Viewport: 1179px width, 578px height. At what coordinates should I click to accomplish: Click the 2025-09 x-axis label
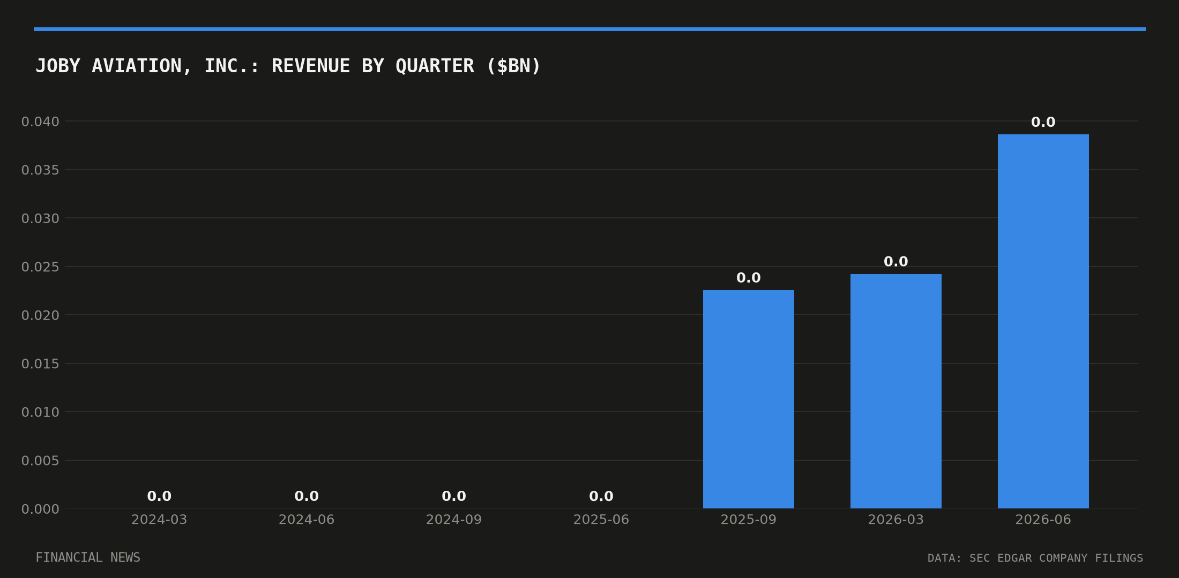pyautogui.click(x=748, y=520)
